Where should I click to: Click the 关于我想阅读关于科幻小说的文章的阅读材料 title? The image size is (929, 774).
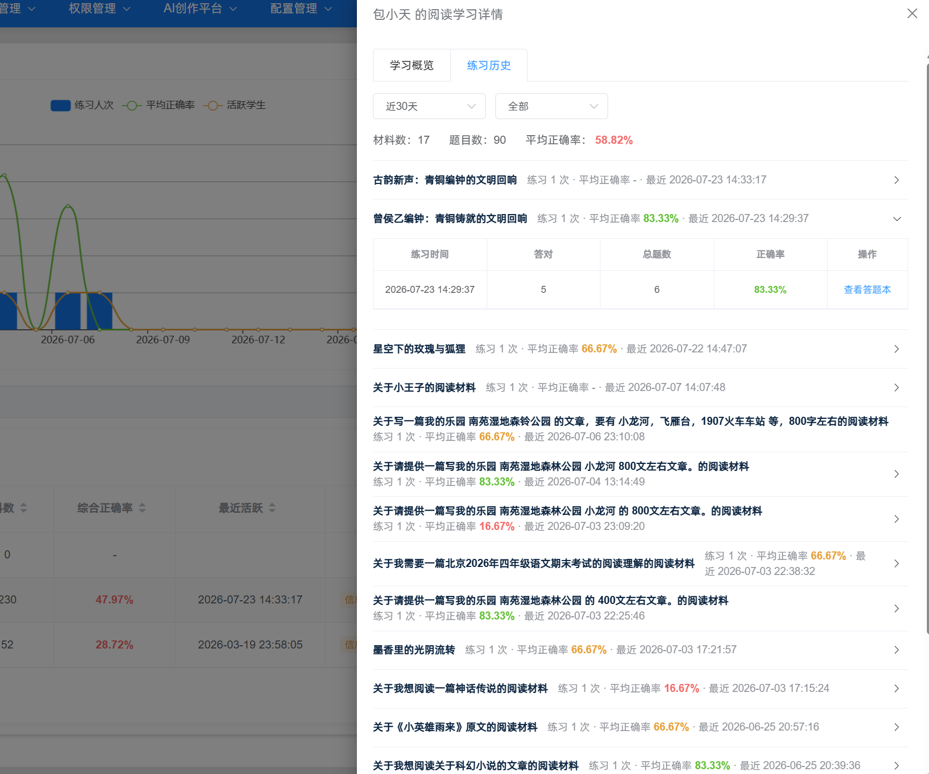[476, 766]
